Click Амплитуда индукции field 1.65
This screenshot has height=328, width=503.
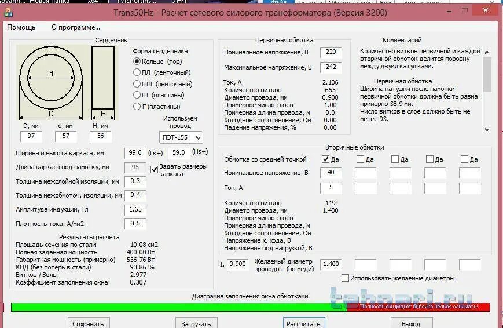(135, 209)
